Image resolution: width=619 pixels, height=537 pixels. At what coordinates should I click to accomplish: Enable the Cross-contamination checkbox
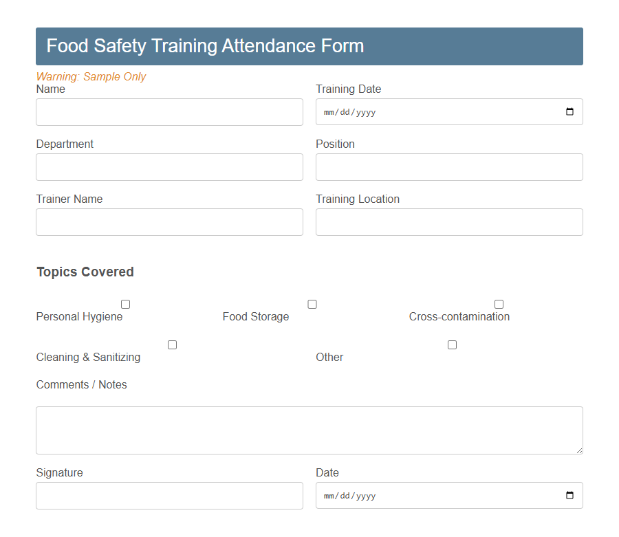tap(499, 304)
